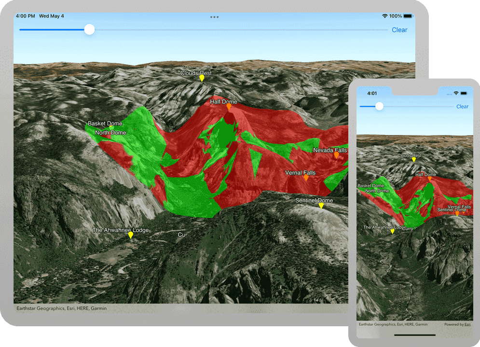Screen dimensions: 480x347
Task: Click the Wed May 4 date in the status bar
Action: coord(52,15)
